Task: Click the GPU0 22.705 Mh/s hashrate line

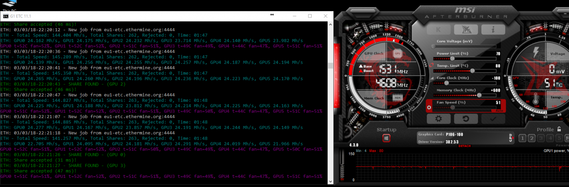Action: pos(152,144)
